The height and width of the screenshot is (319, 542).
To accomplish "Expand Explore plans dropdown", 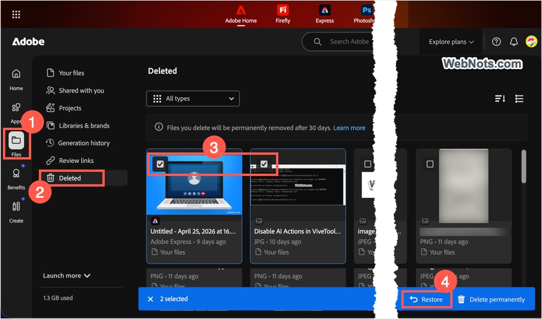I will 451,42.
